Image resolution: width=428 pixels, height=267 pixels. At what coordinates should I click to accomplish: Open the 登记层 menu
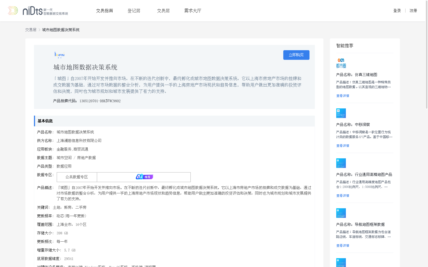tap(134, 11)
